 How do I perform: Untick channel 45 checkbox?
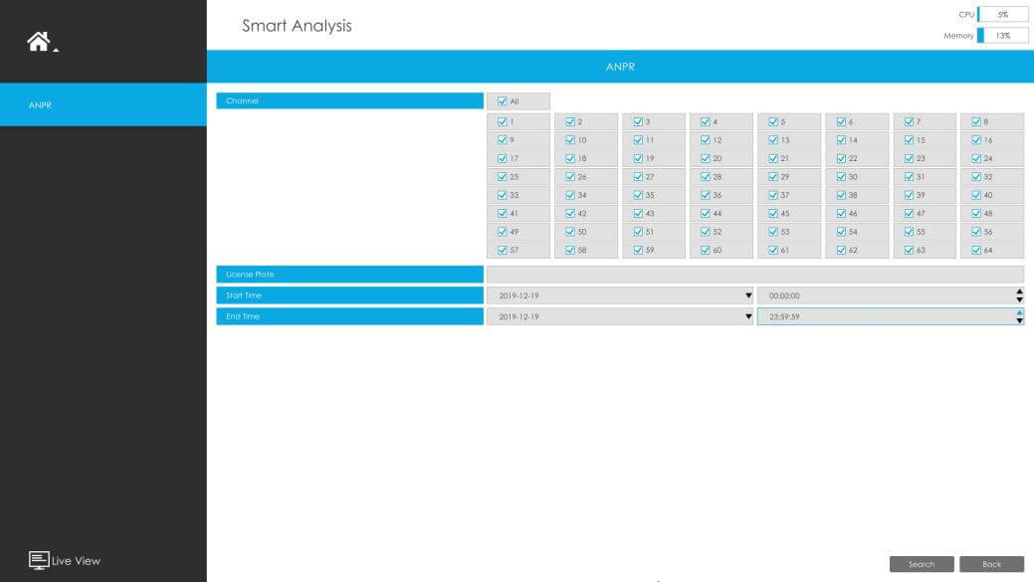773,214
